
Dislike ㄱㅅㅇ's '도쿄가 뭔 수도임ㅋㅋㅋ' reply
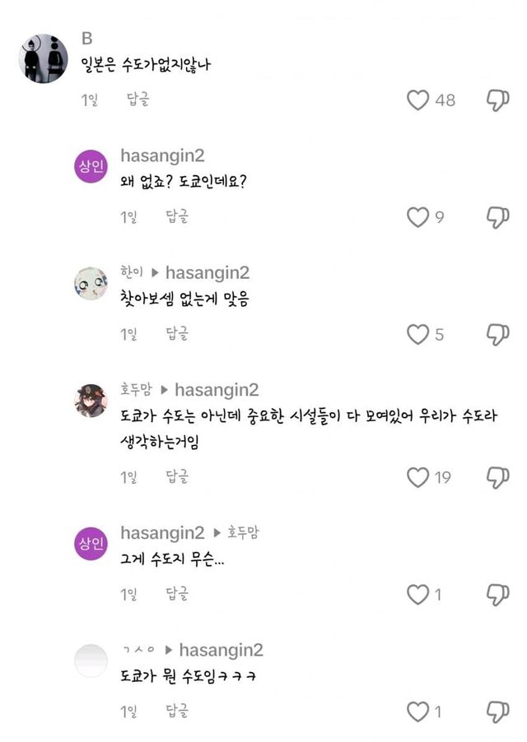[x=497, y=711]
